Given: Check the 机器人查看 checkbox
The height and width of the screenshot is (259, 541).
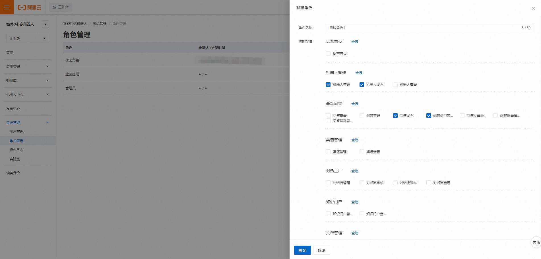Looking at the screenshot, I should (x=395, y=85).
